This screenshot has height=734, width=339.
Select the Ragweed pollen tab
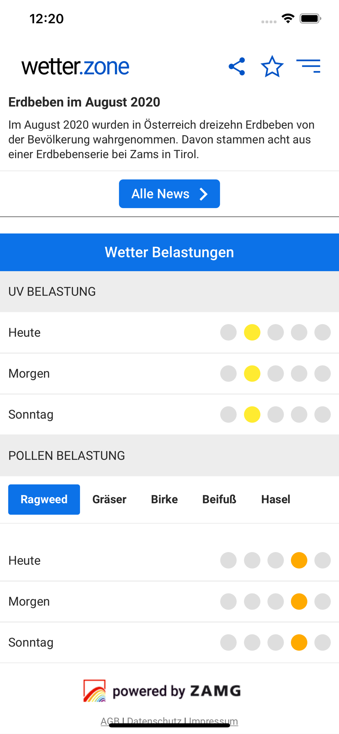44,499
